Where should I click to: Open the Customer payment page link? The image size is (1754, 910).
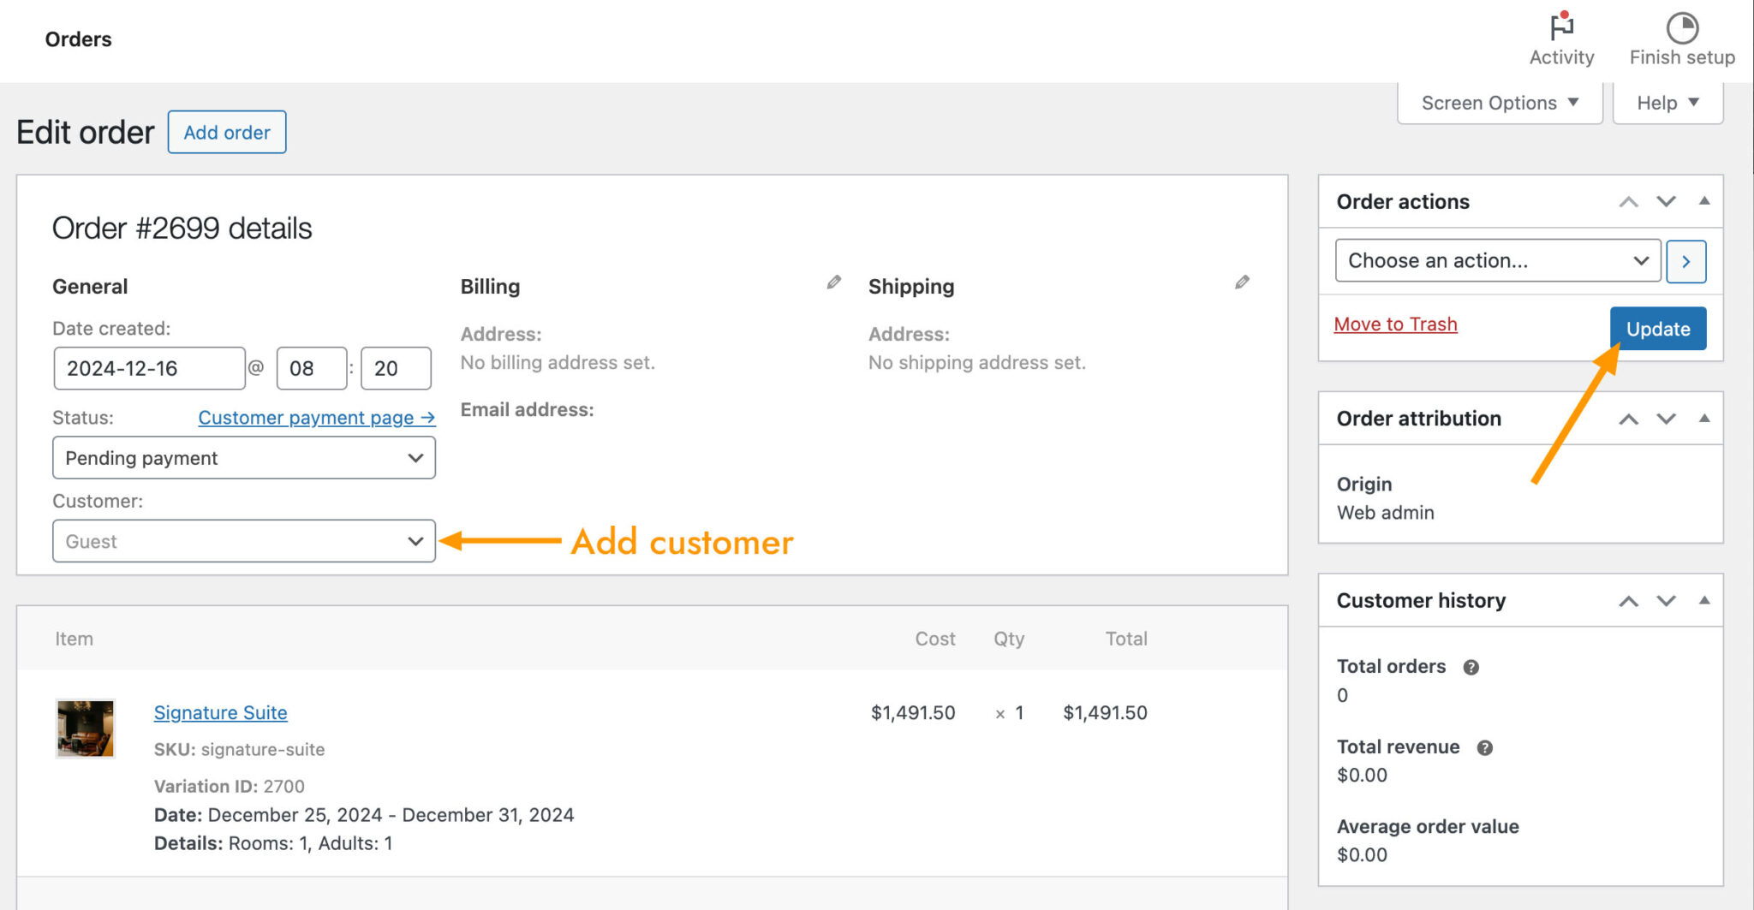317,418
